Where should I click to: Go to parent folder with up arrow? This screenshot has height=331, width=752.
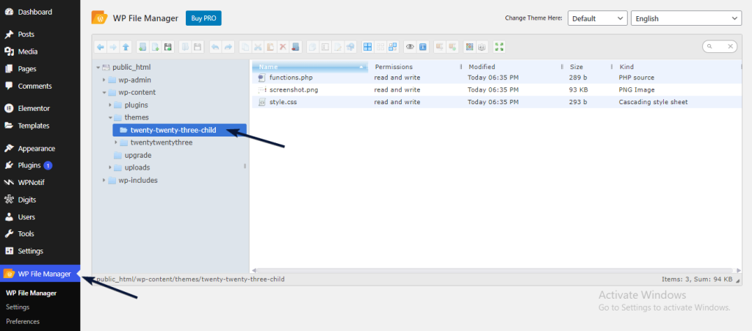pyautogui.click(x=126, y=47)
